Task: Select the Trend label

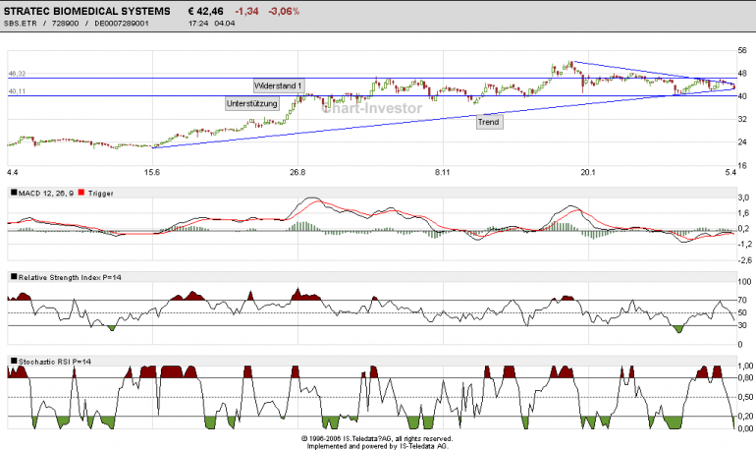Action: pyautogui.click(x=488, y=122)
